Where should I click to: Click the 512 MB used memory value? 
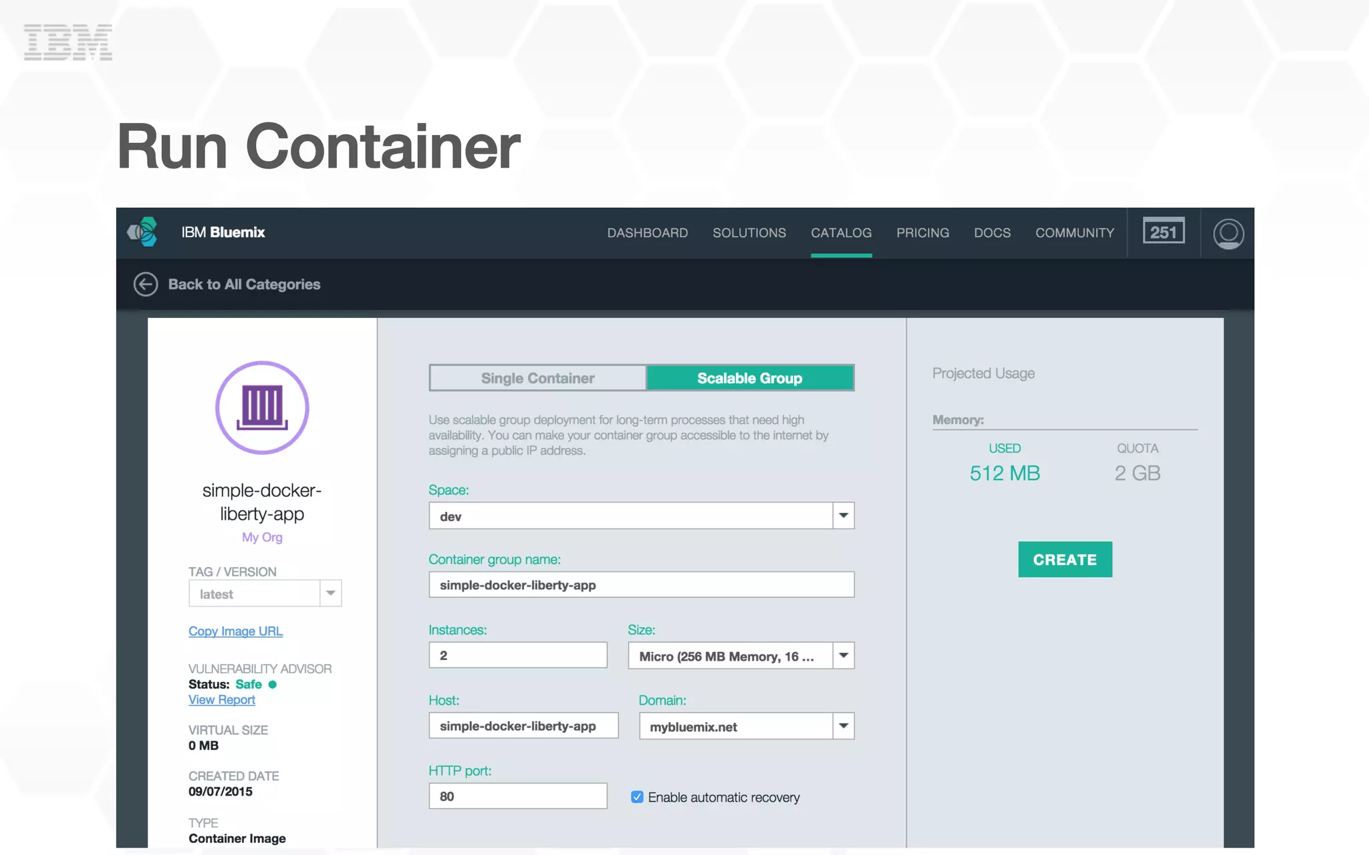tap(1005, 474)
